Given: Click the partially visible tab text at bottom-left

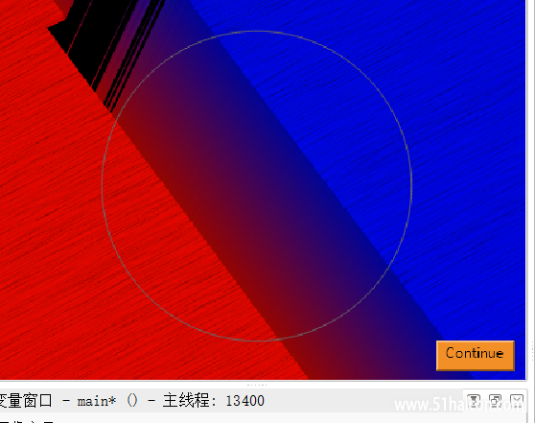Looking at the screenshot, I should (x=27, y=421).
